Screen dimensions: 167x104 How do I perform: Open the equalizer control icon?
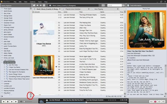tap(151, 102)
